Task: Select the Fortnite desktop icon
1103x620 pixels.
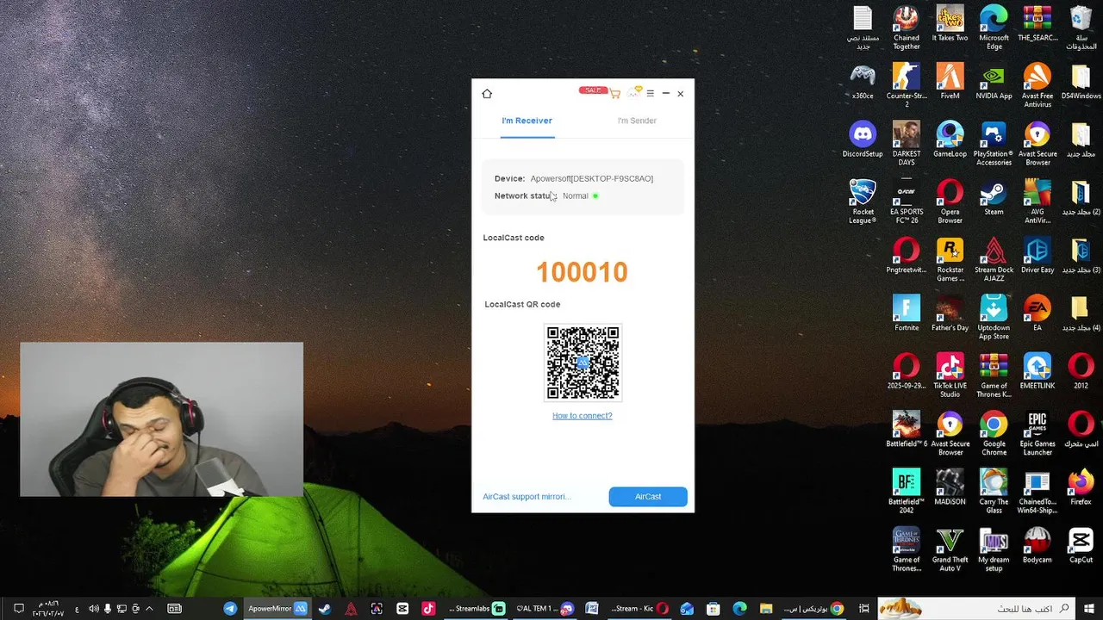Action: click(x=907, y=313)
